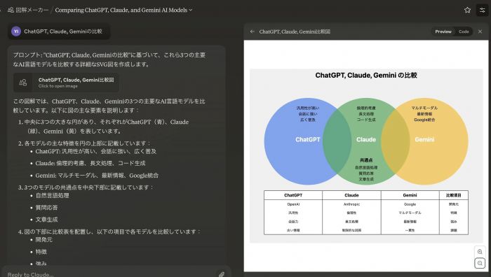Screen dimensions: 491x277
Task: Go back with the artifact panel arrow
Action: click(253, 31)
